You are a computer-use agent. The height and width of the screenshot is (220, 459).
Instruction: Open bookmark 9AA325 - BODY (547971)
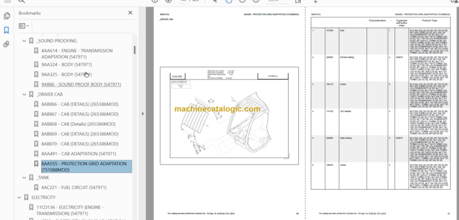click(x=66, y=75)
